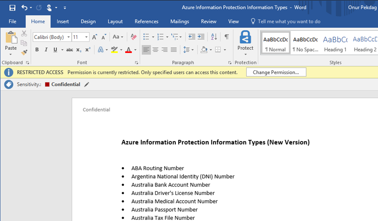Open the Paragraph dialog launcher

230,63
